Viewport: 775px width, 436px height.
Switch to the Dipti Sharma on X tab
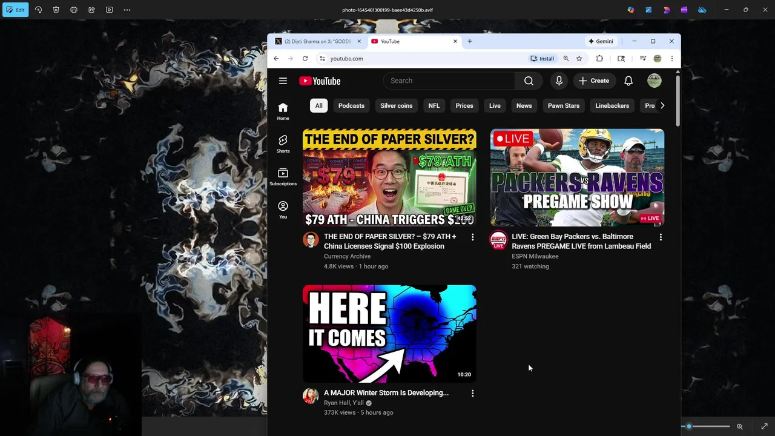tap(318, 41)
